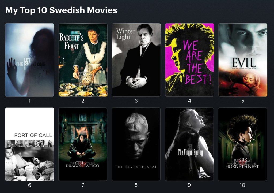
Task: Open the Port of Call poster
Action: (29, 144)
